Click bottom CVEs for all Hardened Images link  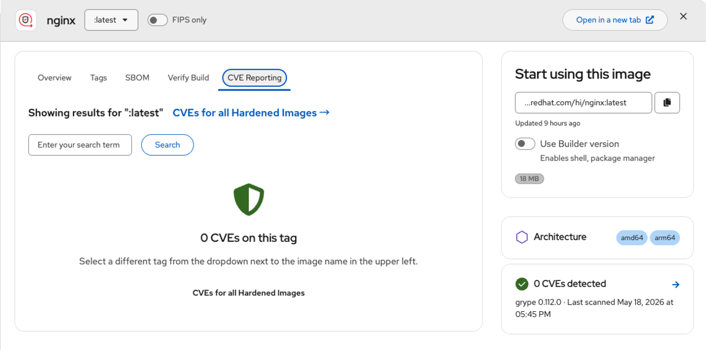[249, 292]
